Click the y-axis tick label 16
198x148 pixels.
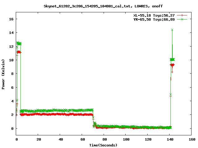11,19
